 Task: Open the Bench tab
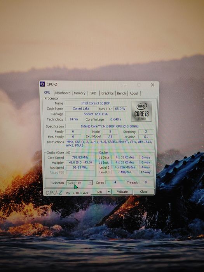[x=121, y=93]
